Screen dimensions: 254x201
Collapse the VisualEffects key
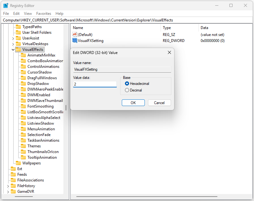click(x=13, y=50)
